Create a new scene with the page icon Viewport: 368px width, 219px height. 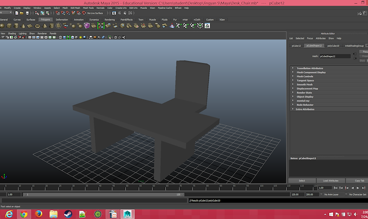[17, 13]
